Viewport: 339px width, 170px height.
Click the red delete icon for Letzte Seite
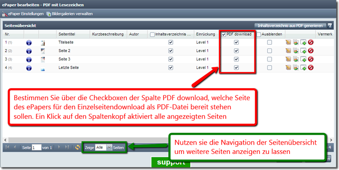tap(311, 67)
